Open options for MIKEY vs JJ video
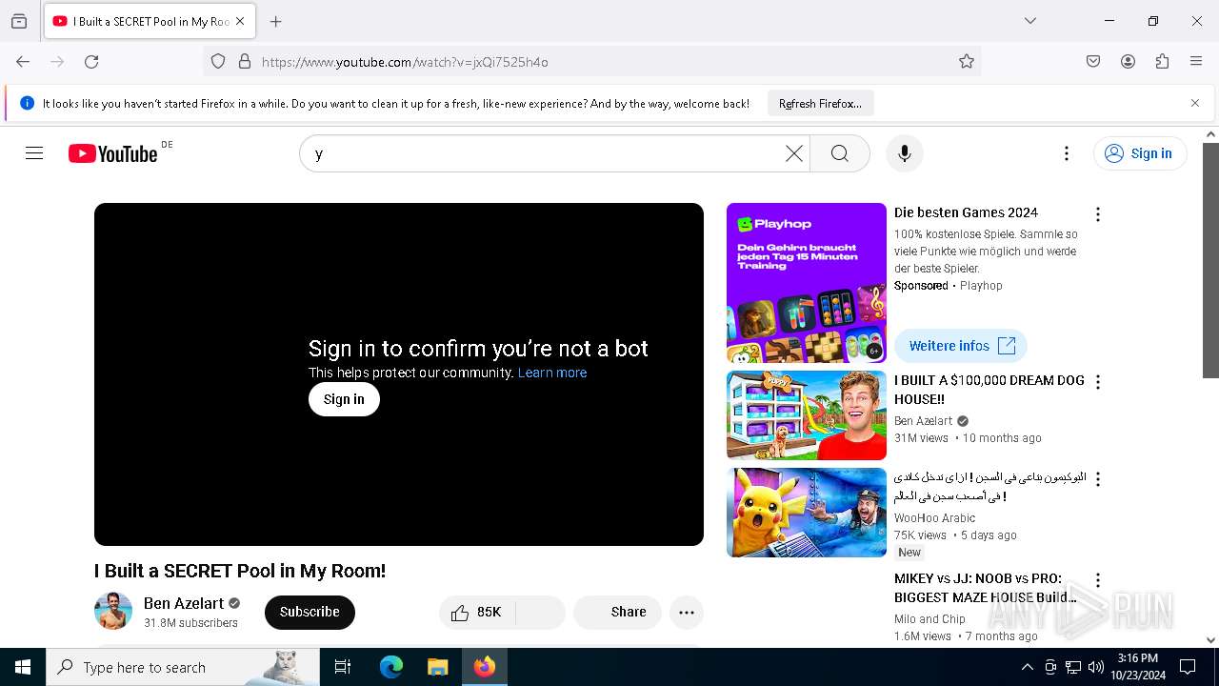The width and height of the screenshot is (1219, 686). click(1097, 580)
